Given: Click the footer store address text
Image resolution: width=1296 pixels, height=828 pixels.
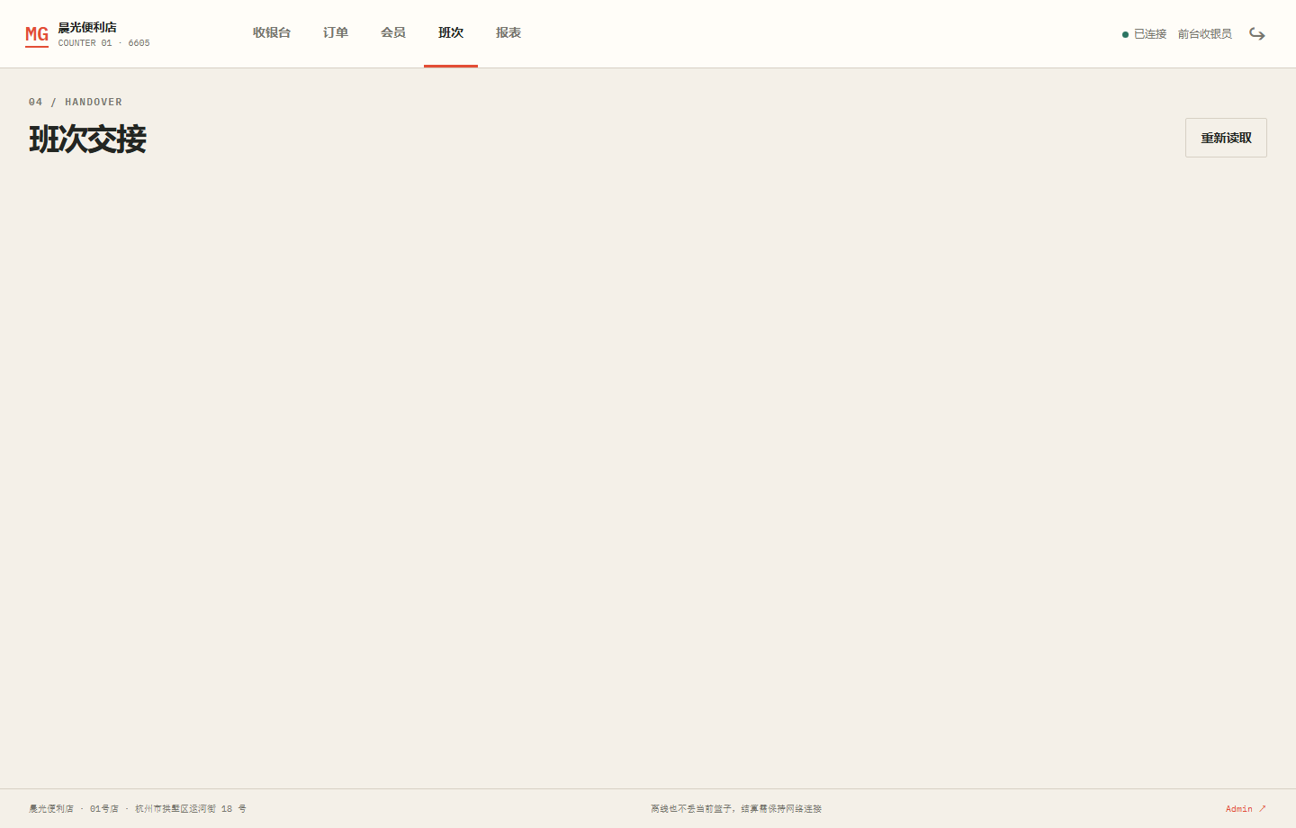Looking at the screenshot, I should (138, 809).
